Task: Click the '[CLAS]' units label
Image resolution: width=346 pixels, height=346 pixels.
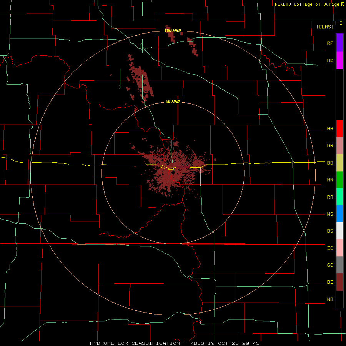Action: (325, 27)
